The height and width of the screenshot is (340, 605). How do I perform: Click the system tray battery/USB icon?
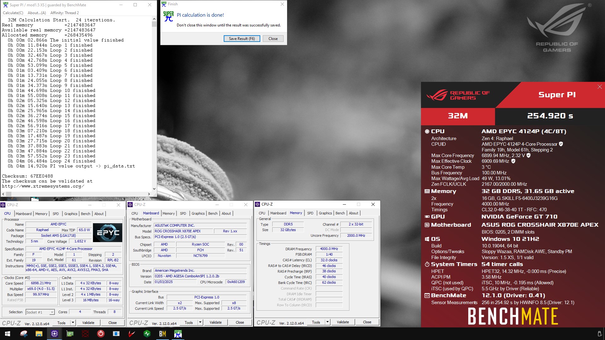coord(599,334)
